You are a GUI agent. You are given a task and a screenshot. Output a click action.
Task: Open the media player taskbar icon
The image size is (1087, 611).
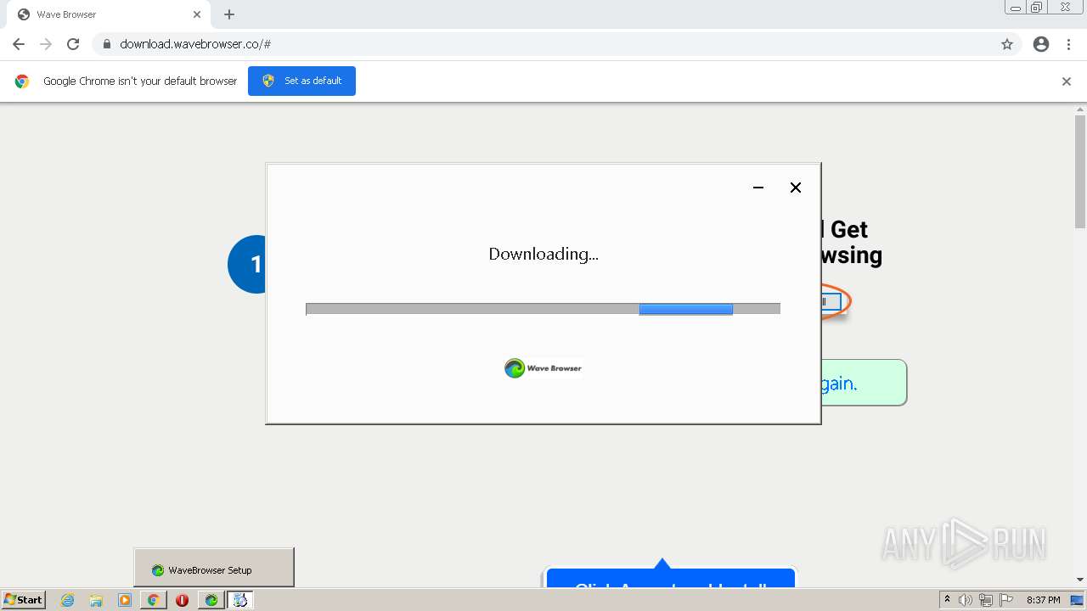125,600
